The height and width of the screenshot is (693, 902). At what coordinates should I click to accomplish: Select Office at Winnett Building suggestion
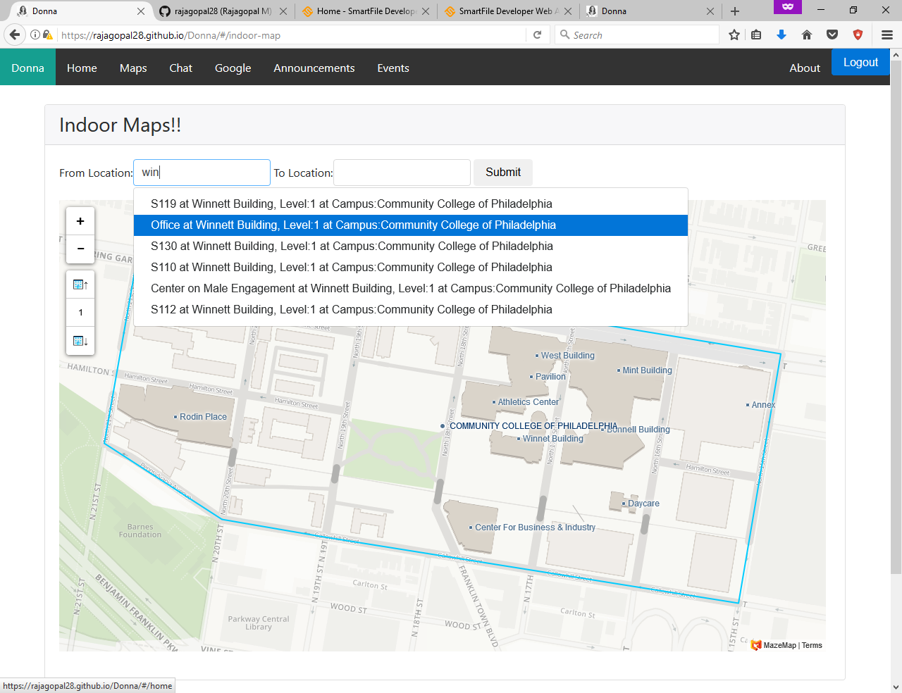coord(411,225)
